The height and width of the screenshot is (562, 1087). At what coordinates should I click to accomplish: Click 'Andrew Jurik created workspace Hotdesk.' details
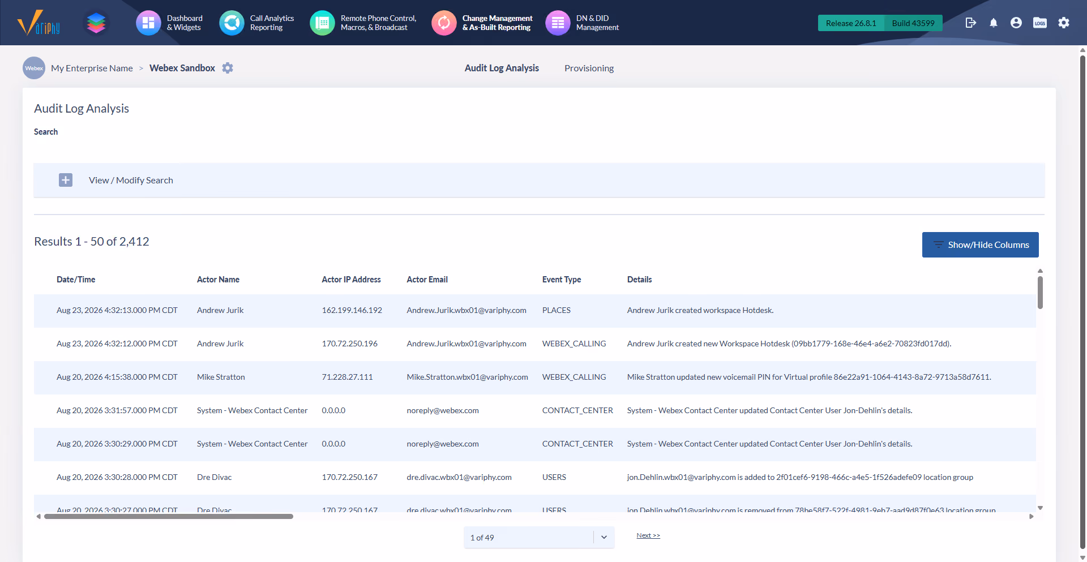pyautogui.click(x=700, y=310)
